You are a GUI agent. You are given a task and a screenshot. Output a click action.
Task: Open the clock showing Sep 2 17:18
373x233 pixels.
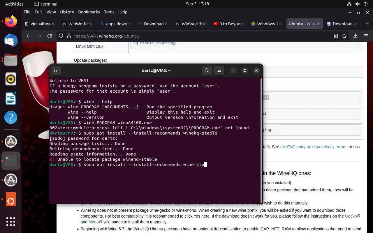click(197, 4)
